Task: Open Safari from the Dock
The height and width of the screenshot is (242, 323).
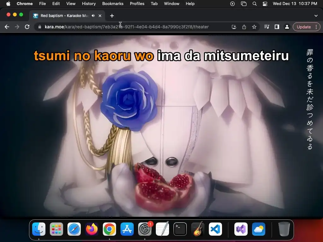Action: 74,229
